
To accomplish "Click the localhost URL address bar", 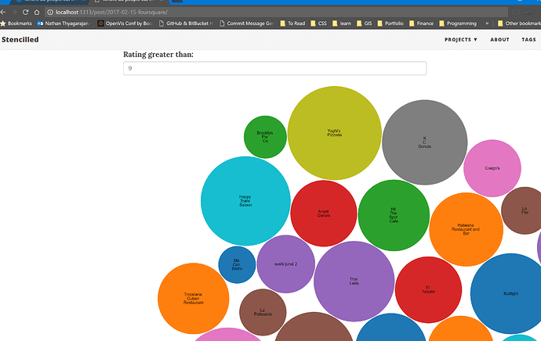I will pyautogui.click(x=276, y=12).
